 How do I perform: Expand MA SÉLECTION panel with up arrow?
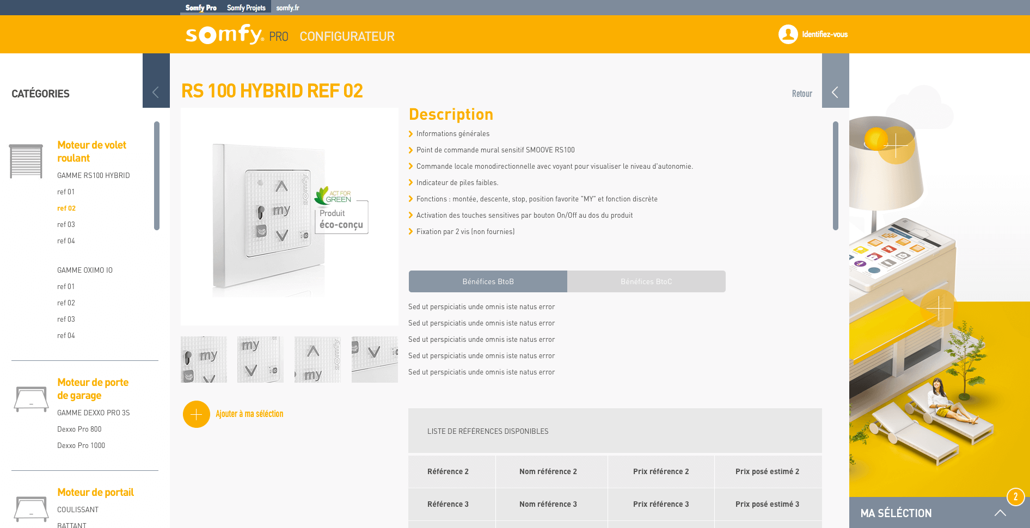[x=1000, y=513]
